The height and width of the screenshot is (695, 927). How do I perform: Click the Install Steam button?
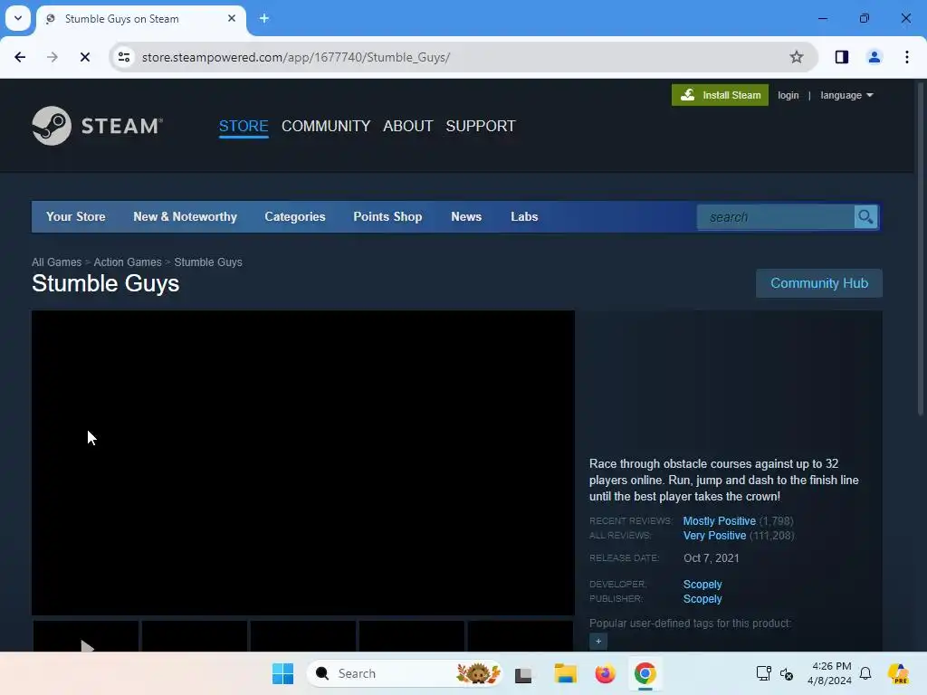click(720, 95)
